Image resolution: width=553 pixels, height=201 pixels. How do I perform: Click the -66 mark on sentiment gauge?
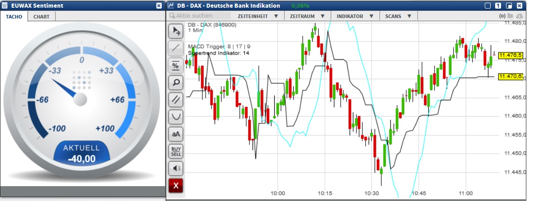42,100
